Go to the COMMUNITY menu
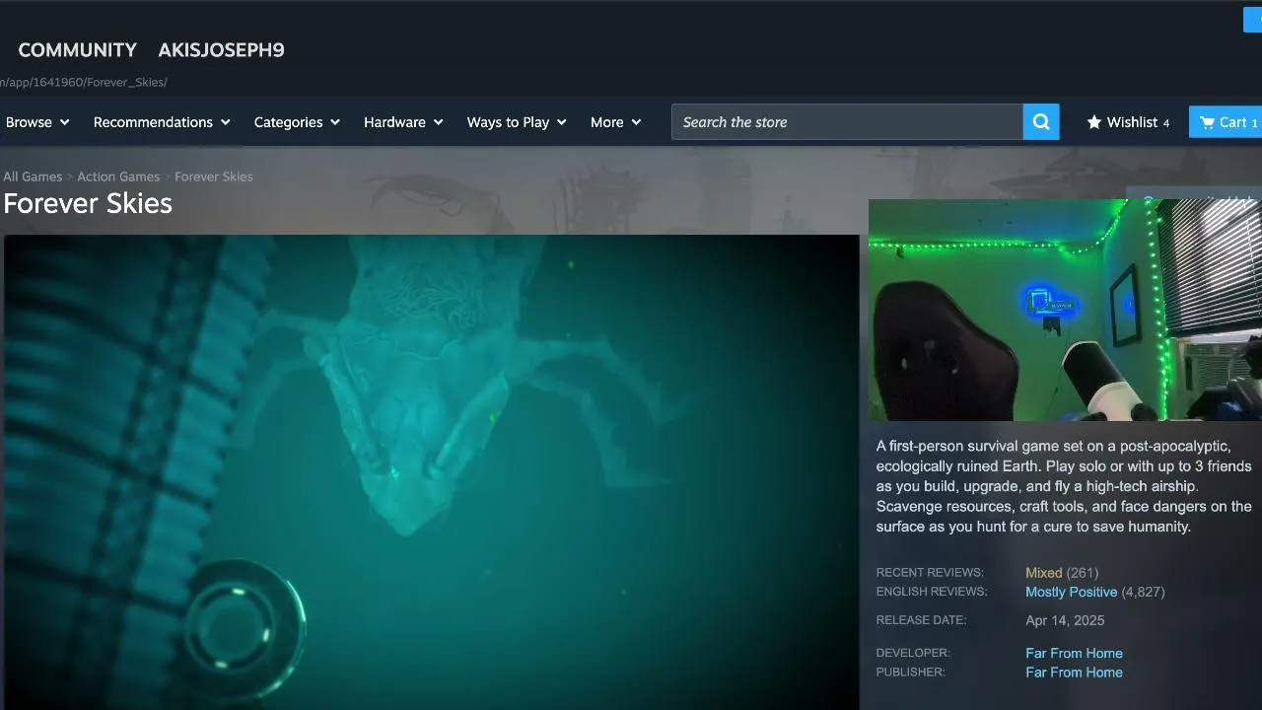1262x710 pixels. [x=78, y=50]
